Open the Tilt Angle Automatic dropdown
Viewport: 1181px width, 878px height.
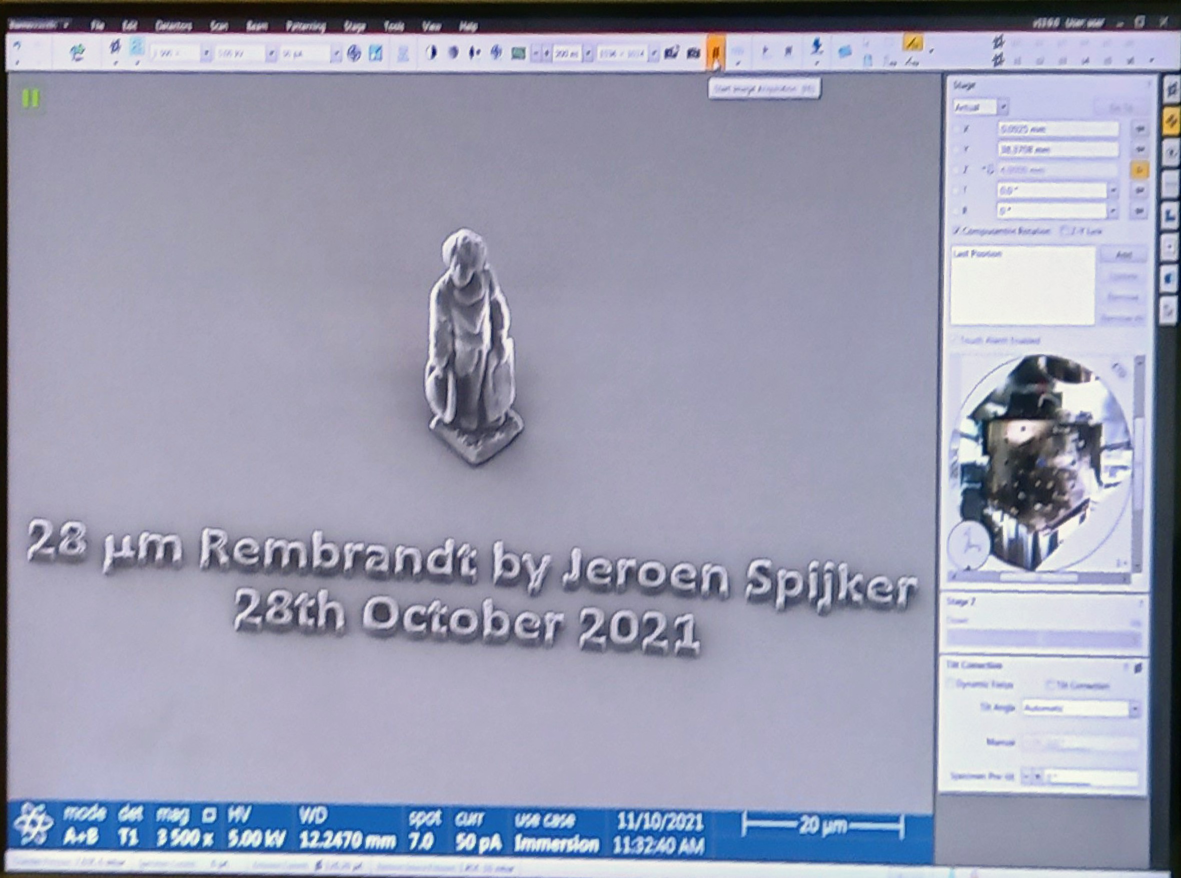tap(1134, 708)
